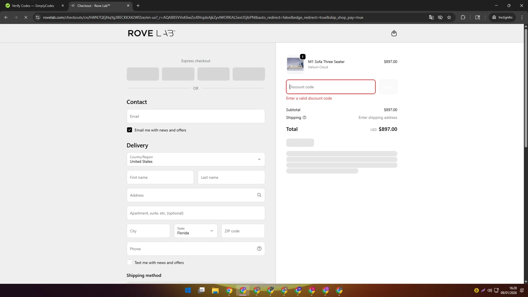Click the third-party cookies blocked eye icon
Screen dimensions: 528x297
(x=440, y=17)
